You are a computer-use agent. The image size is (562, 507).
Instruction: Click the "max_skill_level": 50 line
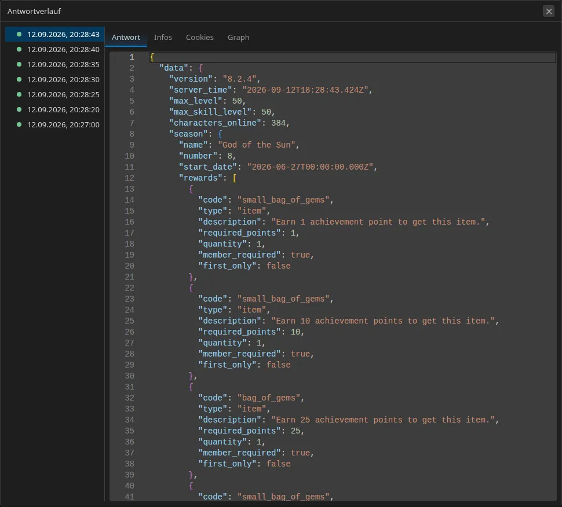(x=222, y=112)
